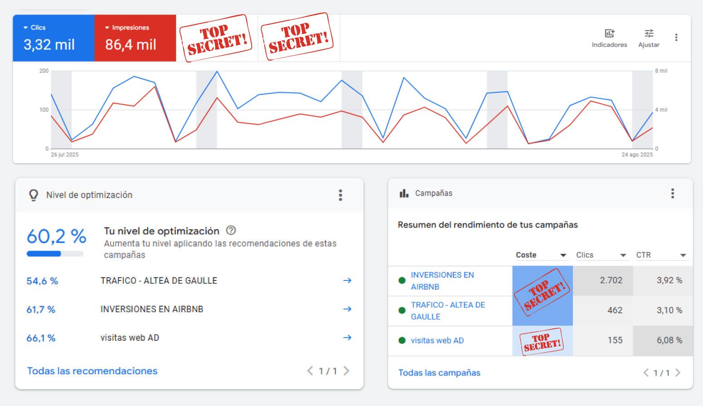This screenshot has width=703, height=406.
Task: Open the Clics column dropdown in Campañas
Action: click(623, 255)
